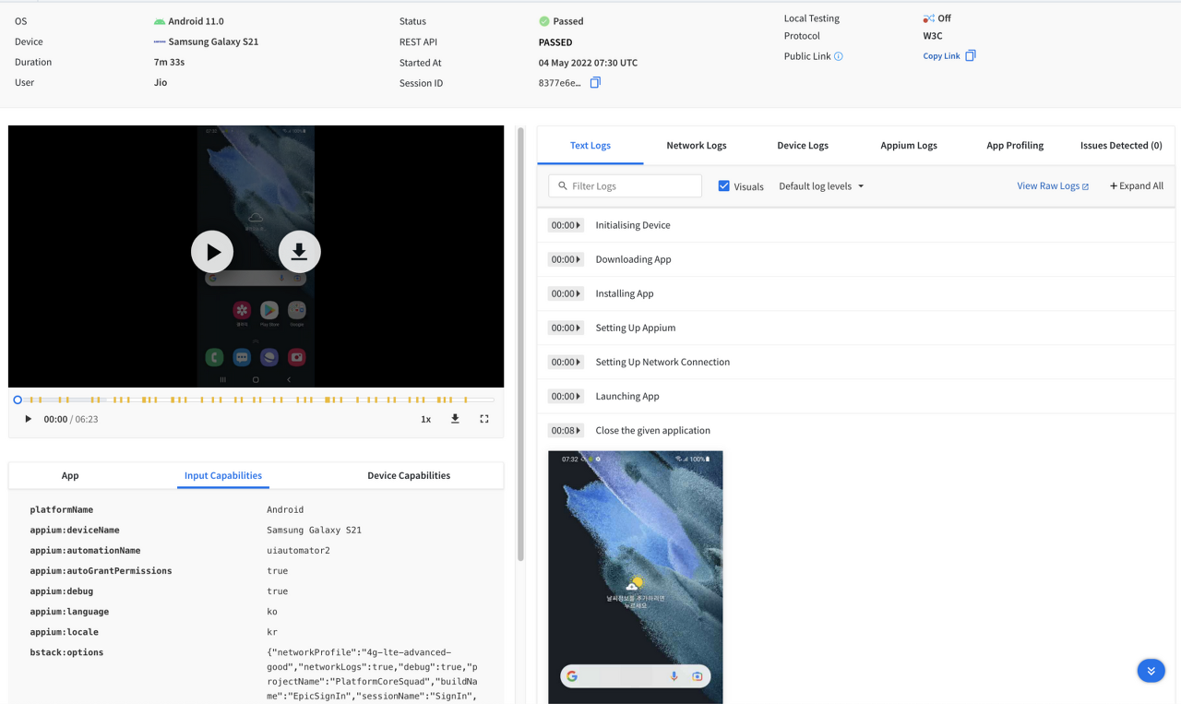This screenshot has width=1181, height=704.
Task: Open the Issues Detected (0) tab
Action: pyautogui.click(x=1121, y=146)
